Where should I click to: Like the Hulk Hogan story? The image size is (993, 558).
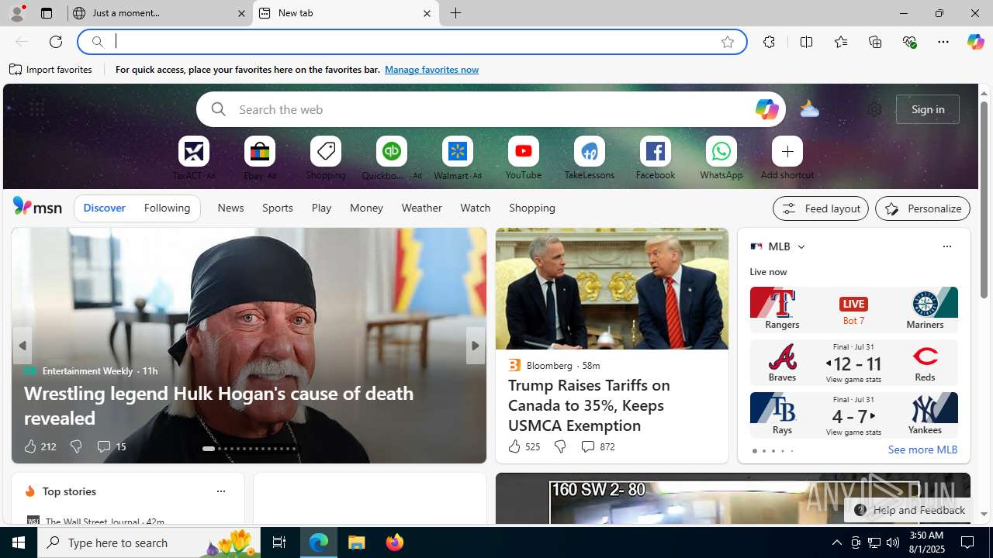(40, 446)
